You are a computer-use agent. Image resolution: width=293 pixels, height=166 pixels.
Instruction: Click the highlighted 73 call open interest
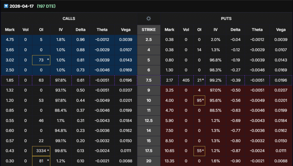[41, 60]
